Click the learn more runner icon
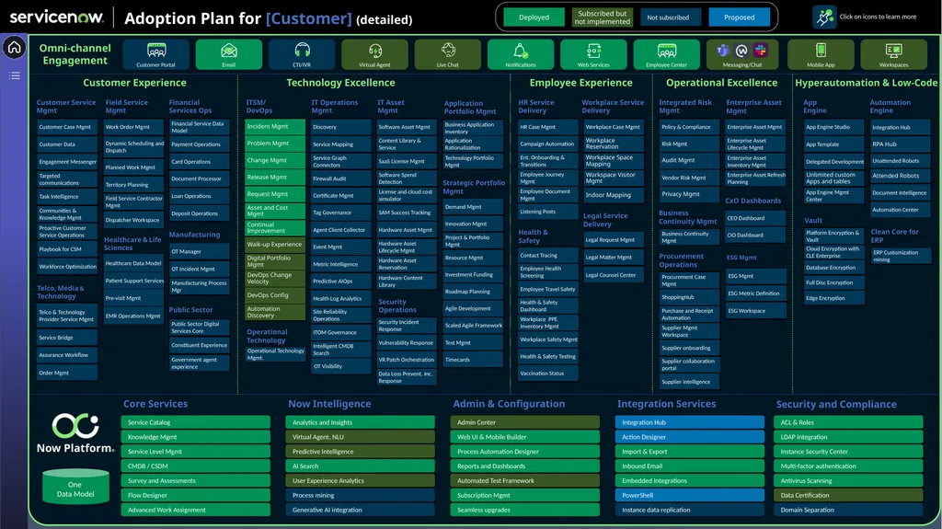The height and width of the screenshot is (529, 942). pyautogui.click(x=824, y=17)
